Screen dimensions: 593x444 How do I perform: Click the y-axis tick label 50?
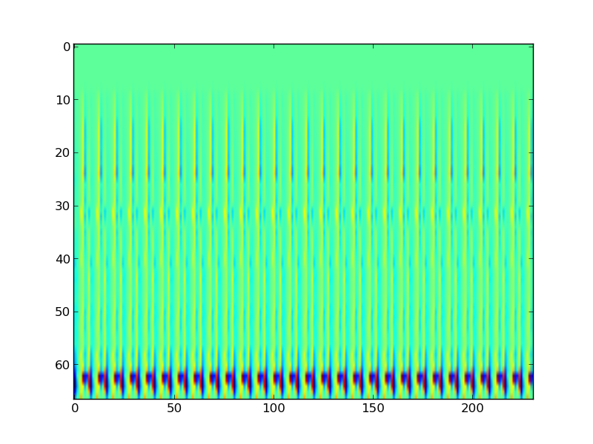pos(63,312)
